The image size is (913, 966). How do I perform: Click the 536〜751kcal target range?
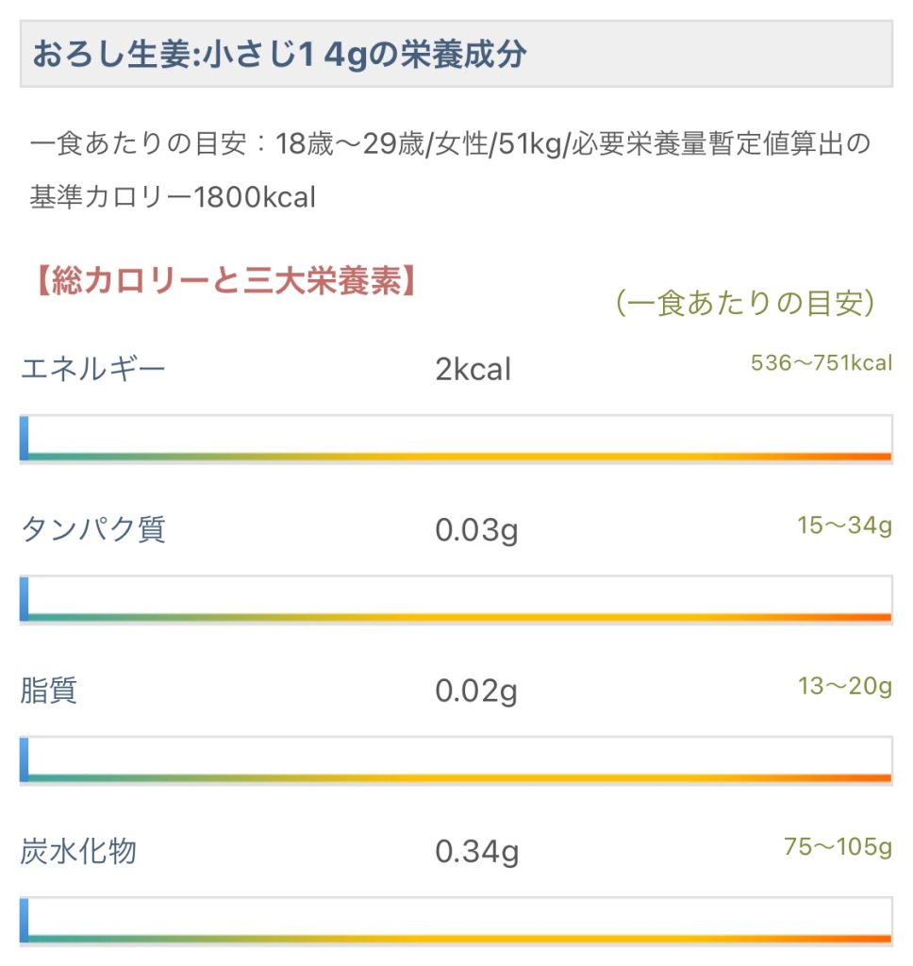(821, 363)
